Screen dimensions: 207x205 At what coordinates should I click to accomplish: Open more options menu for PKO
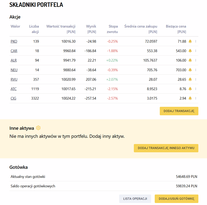pos(196,41)
